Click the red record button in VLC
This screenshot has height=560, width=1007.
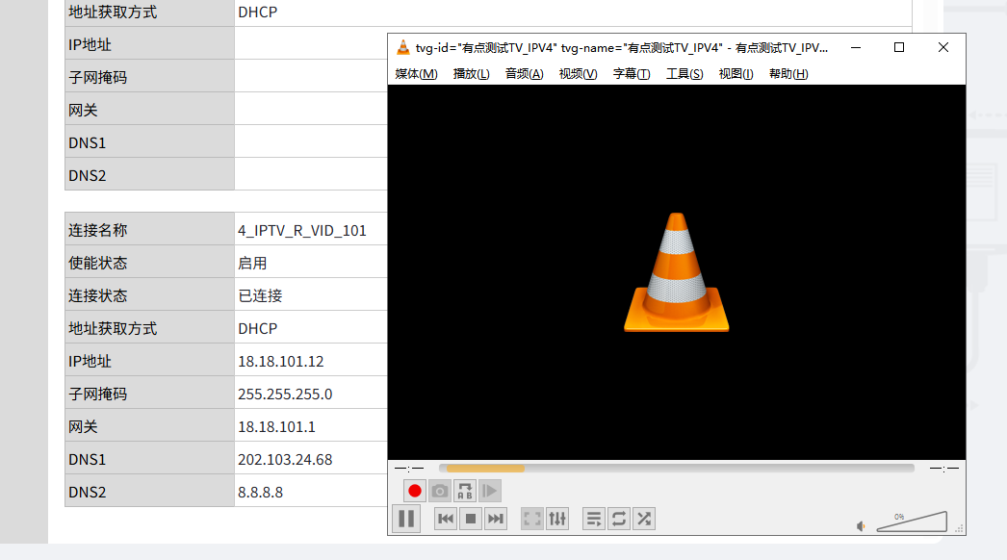click(415, 492)
